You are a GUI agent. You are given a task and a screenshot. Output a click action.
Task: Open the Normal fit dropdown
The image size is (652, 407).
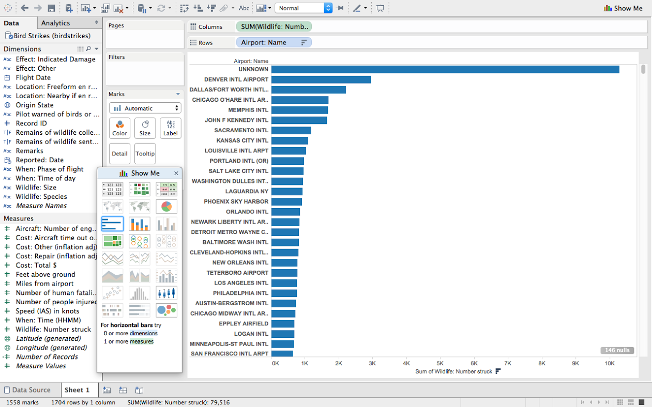click(x=304, y=8)
